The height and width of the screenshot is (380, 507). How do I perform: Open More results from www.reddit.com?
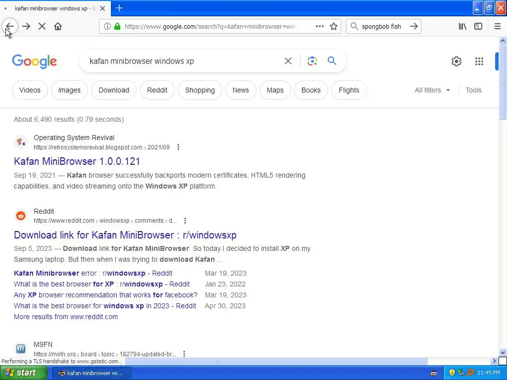click(66, 317)
